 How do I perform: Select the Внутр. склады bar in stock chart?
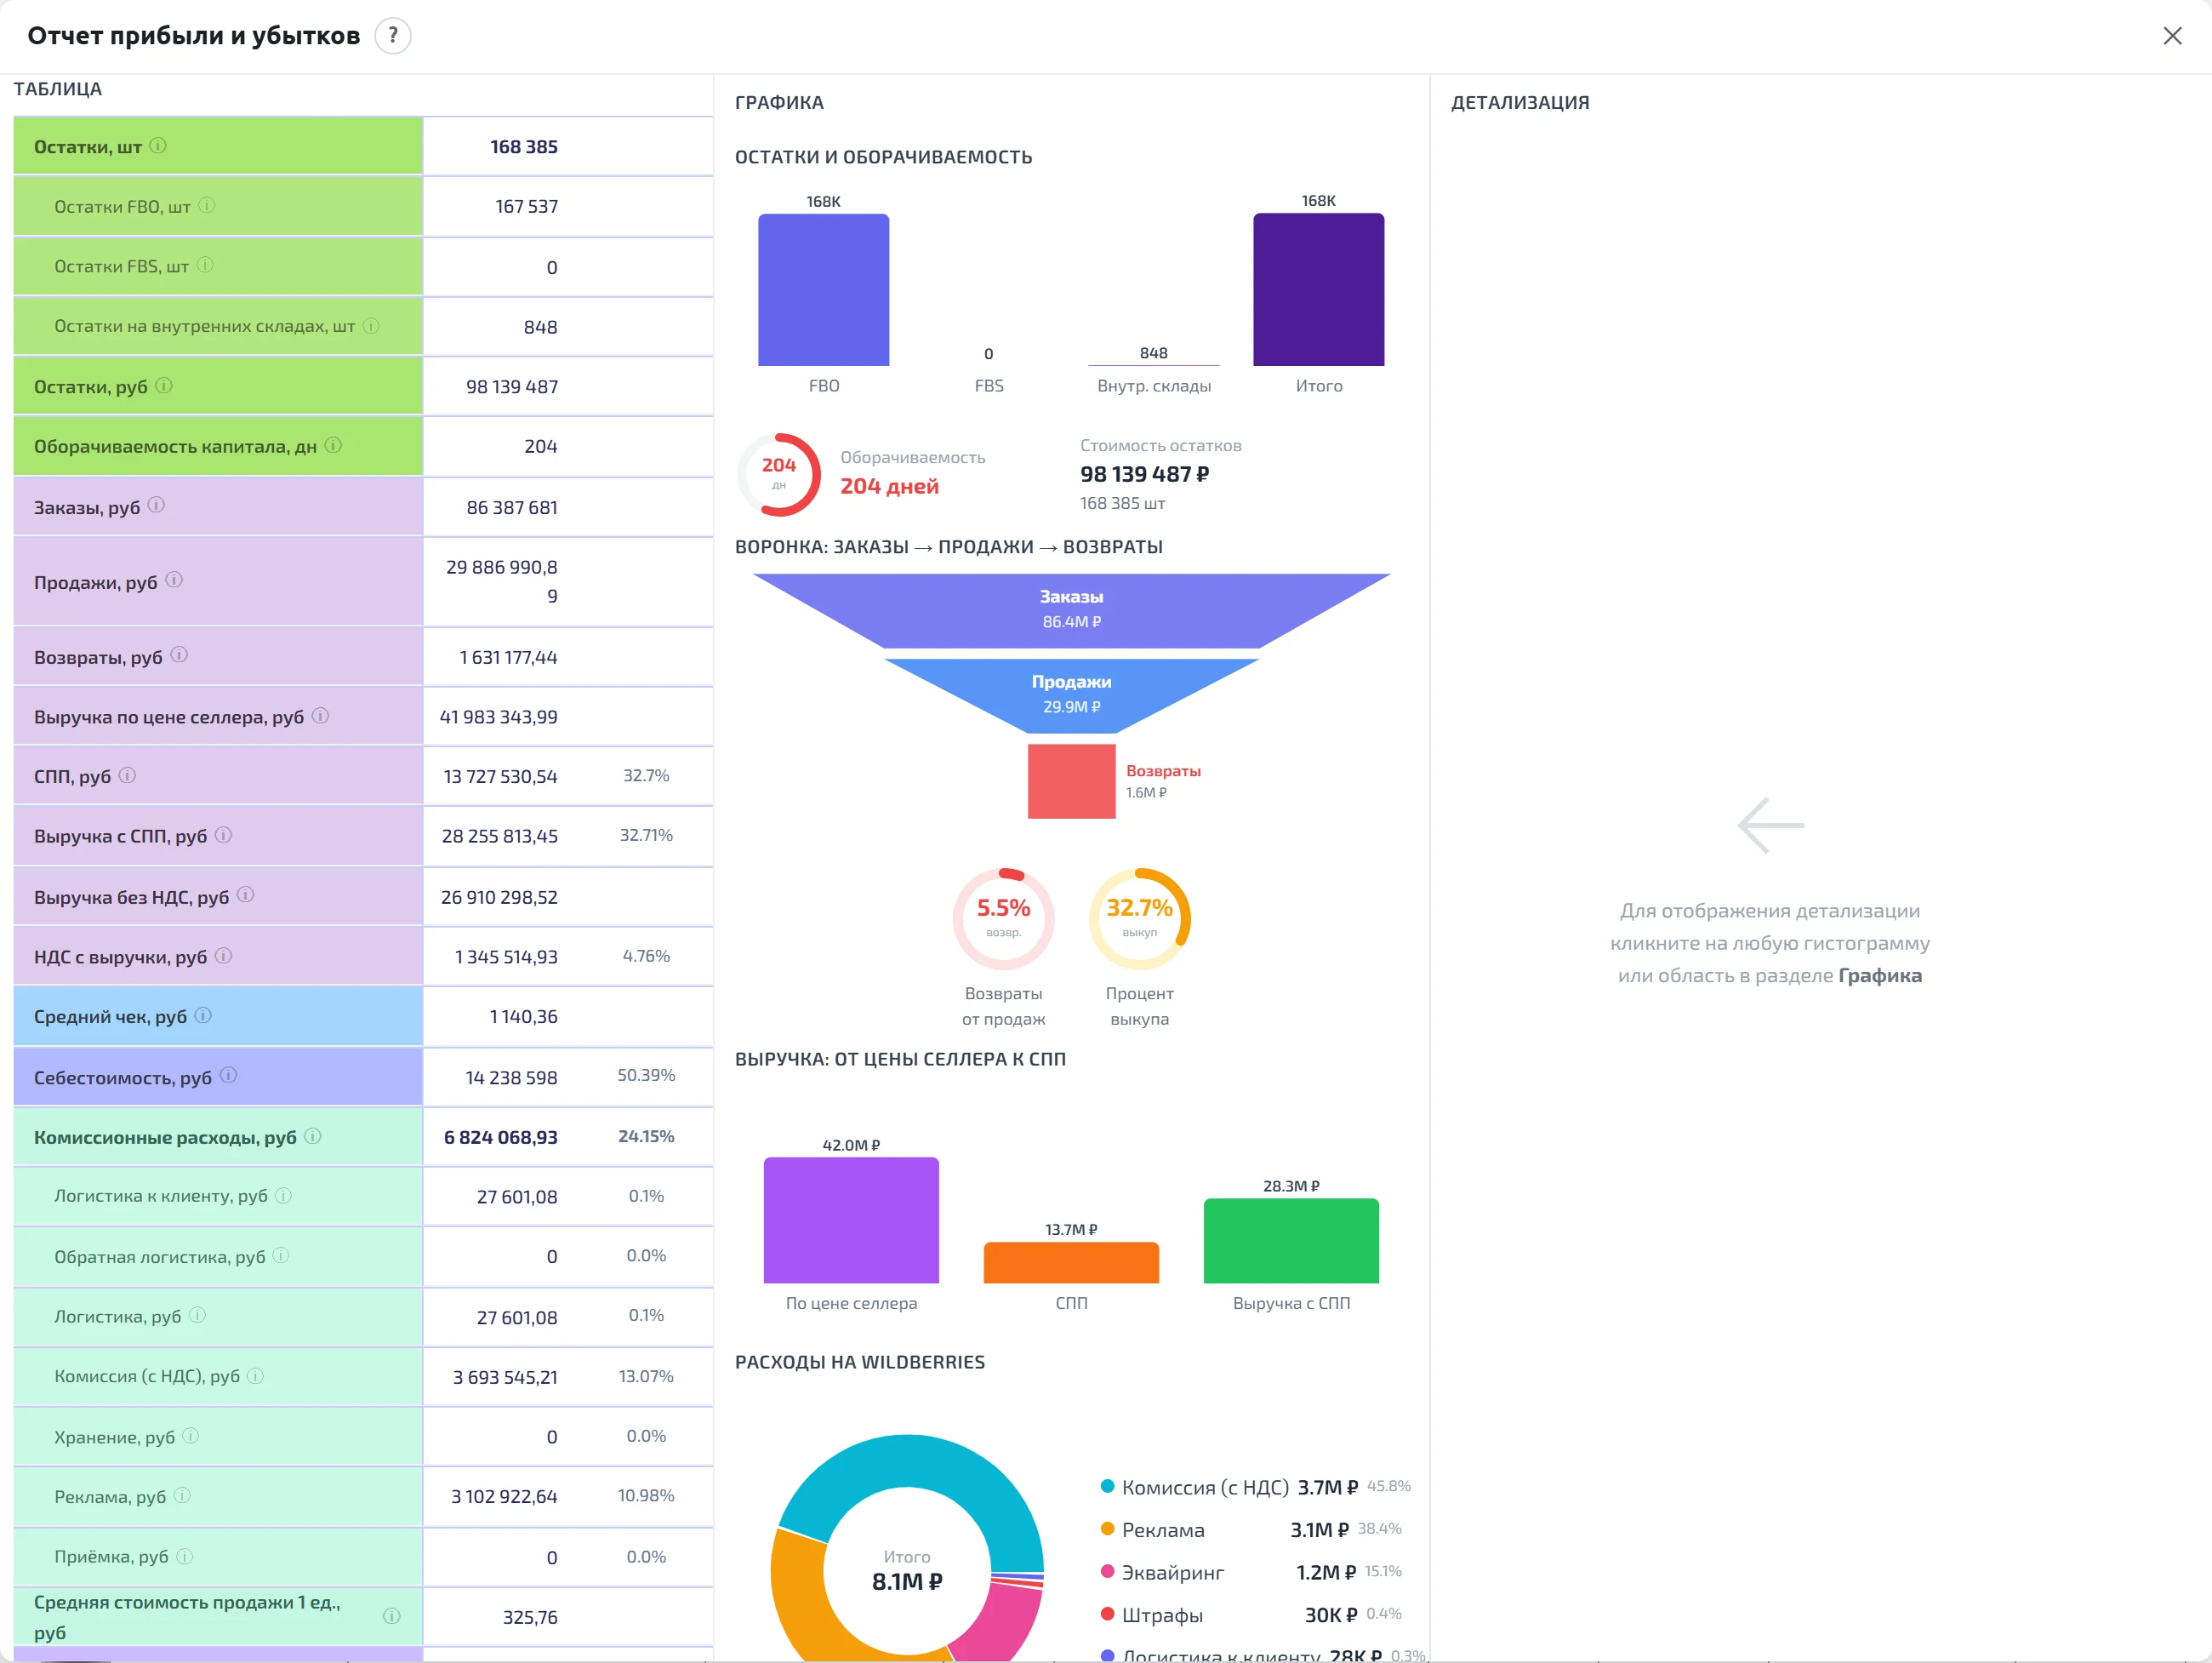pyautogui.click(x=1153, y=364)
